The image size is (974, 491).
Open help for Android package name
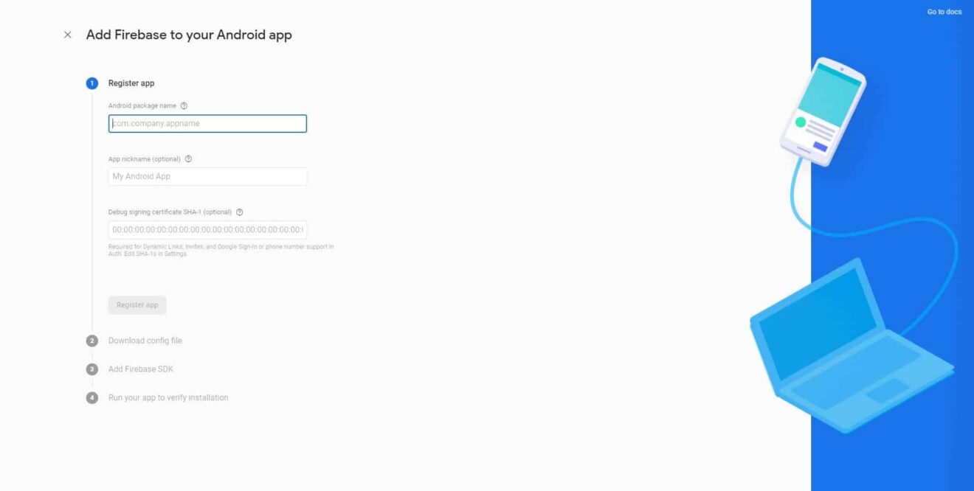coord(184,106)
